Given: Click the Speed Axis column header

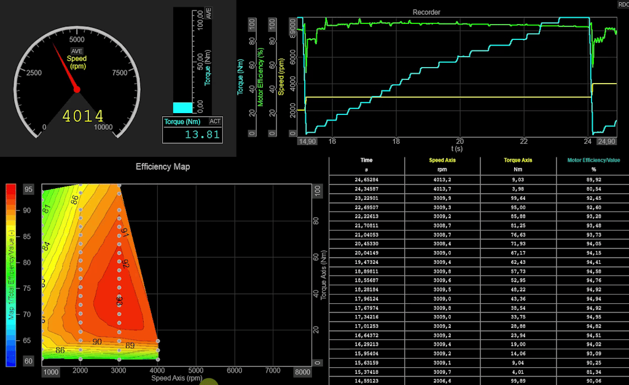Looking at the screenshot, I should 442,160.
